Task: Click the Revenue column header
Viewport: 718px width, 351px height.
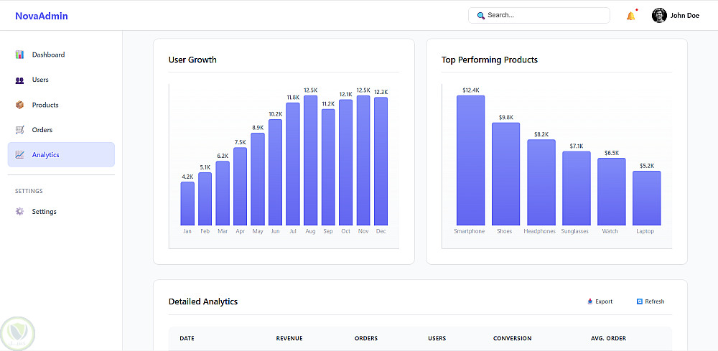Action: pyautogui.click(x=289, y=338)
